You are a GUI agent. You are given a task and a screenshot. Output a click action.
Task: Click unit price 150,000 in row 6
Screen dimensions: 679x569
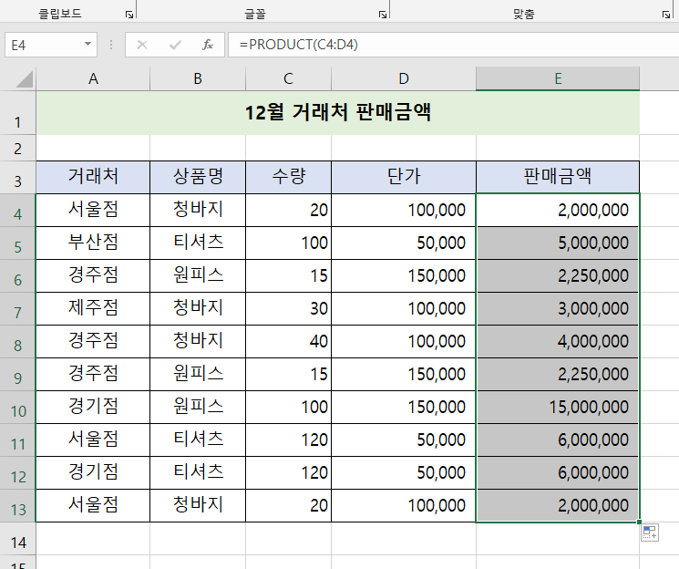click(404, 276)
